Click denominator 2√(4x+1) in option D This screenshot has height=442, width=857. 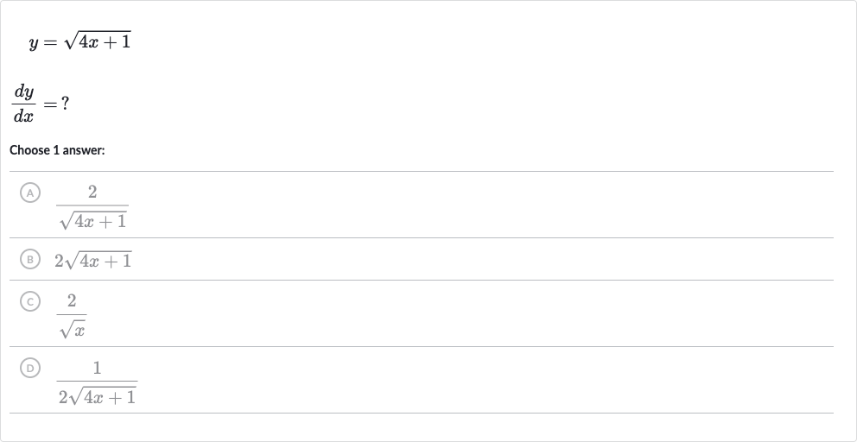coord(98,396)
